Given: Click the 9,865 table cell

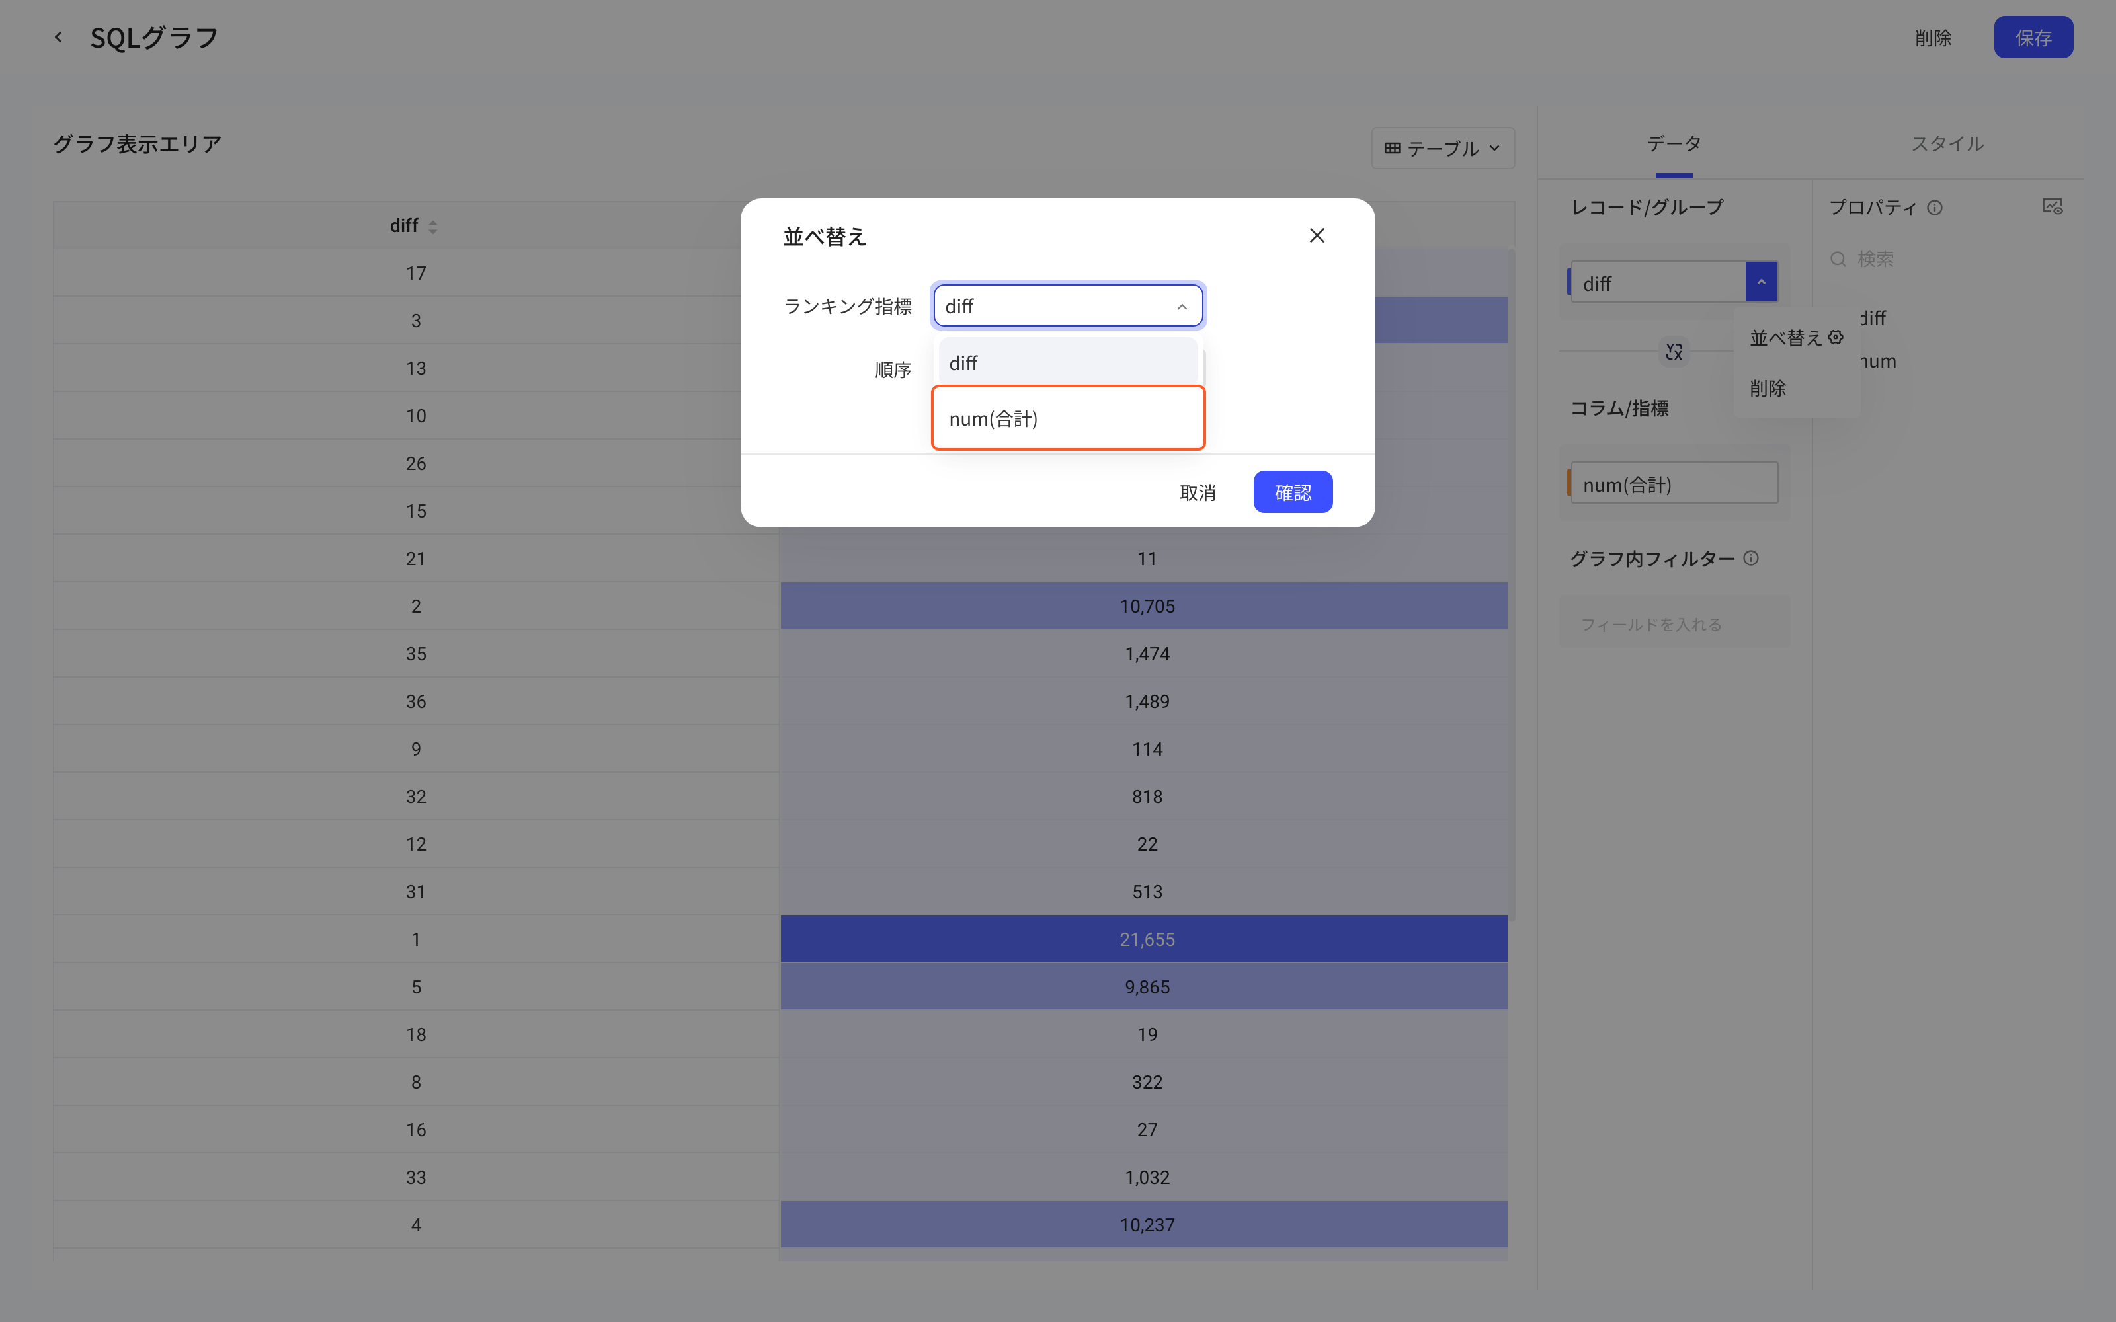Looking at the screenshot, I should 1144,986.
